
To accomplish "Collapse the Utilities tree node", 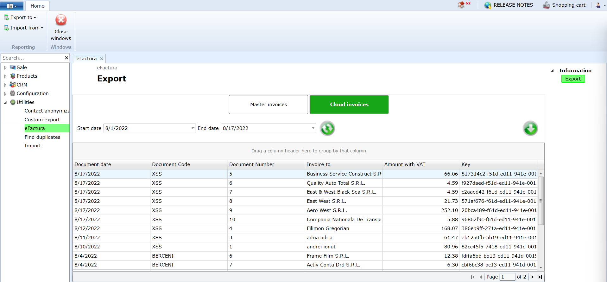I will [5, 102].
